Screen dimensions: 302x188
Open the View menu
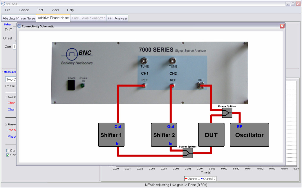pos(55,10)
